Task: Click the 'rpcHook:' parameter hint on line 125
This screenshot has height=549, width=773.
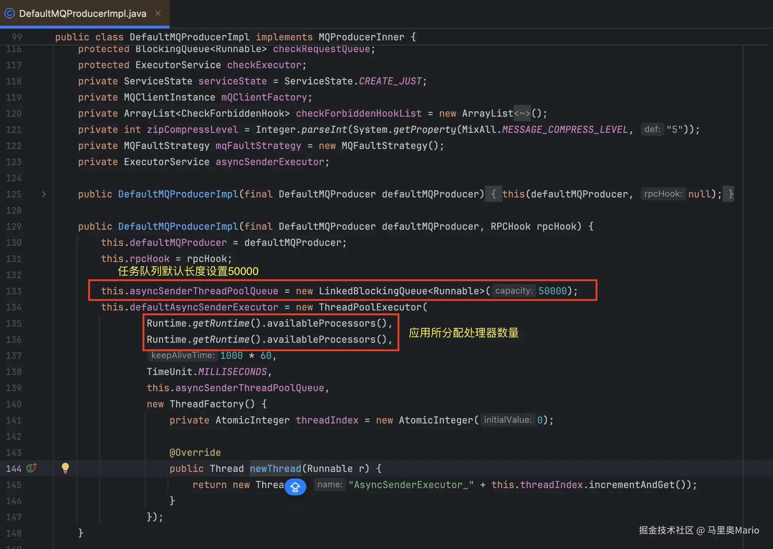Action: (663, 194)
